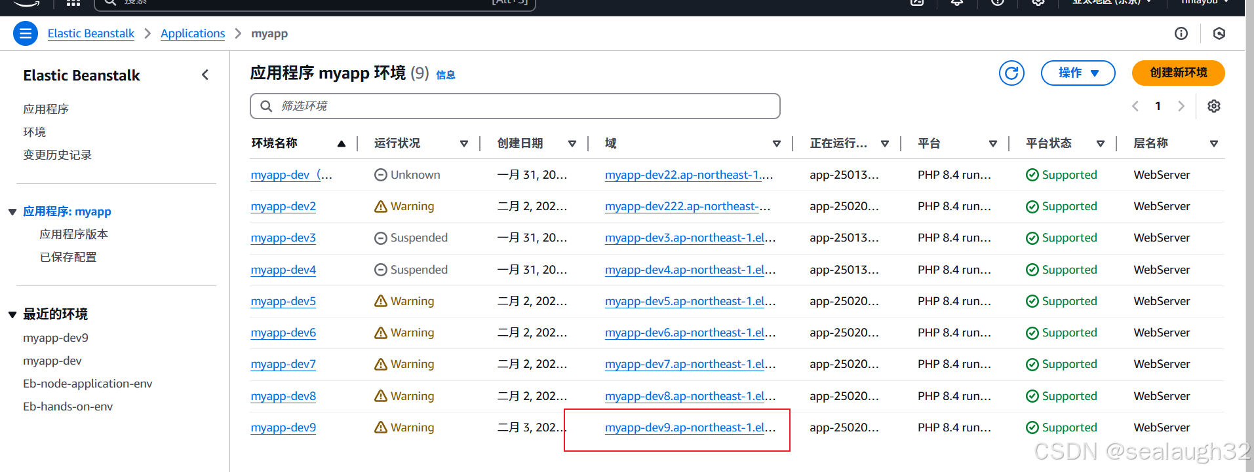Sort by 创建日期 column arrow
1254x472 pixels.
click(572, 143)
